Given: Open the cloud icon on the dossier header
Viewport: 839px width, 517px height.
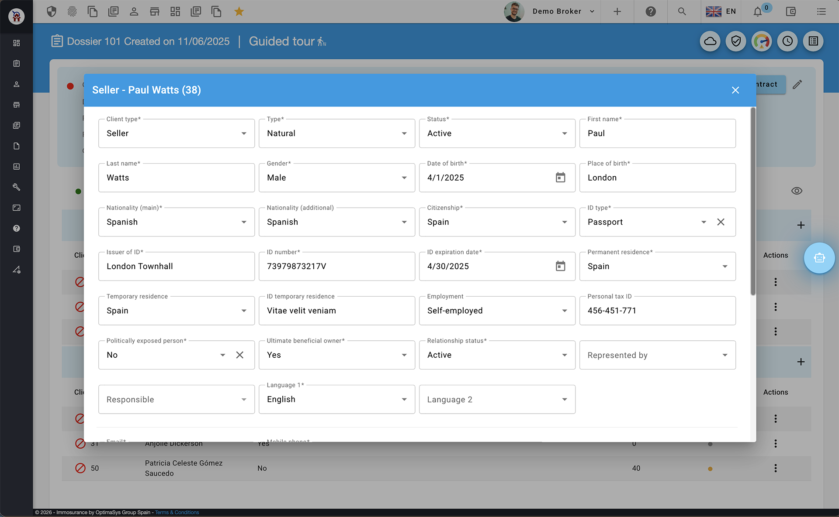Looking at the screenshot, I should [710, 41].
